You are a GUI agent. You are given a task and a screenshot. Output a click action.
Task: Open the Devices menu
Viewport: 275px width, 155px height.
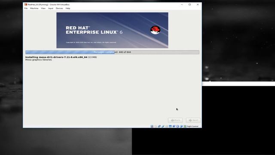pos(59,8)
